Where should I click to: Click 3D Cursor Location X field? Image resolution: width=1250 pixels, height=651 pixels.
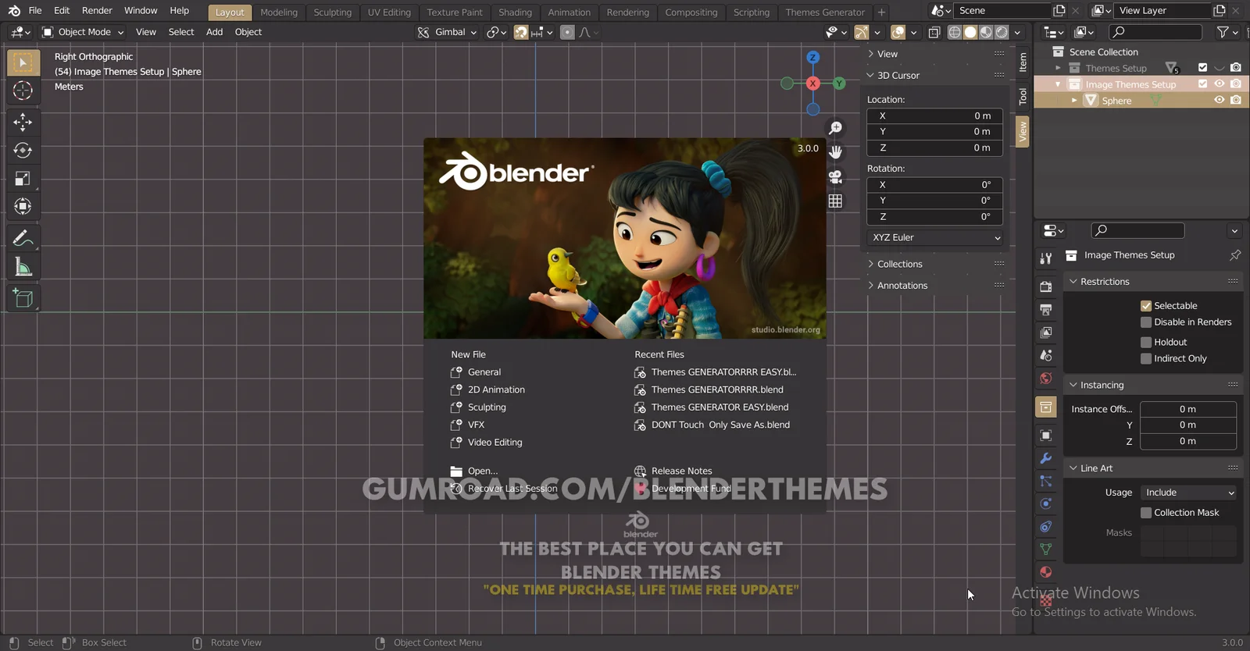pos(935,116)
